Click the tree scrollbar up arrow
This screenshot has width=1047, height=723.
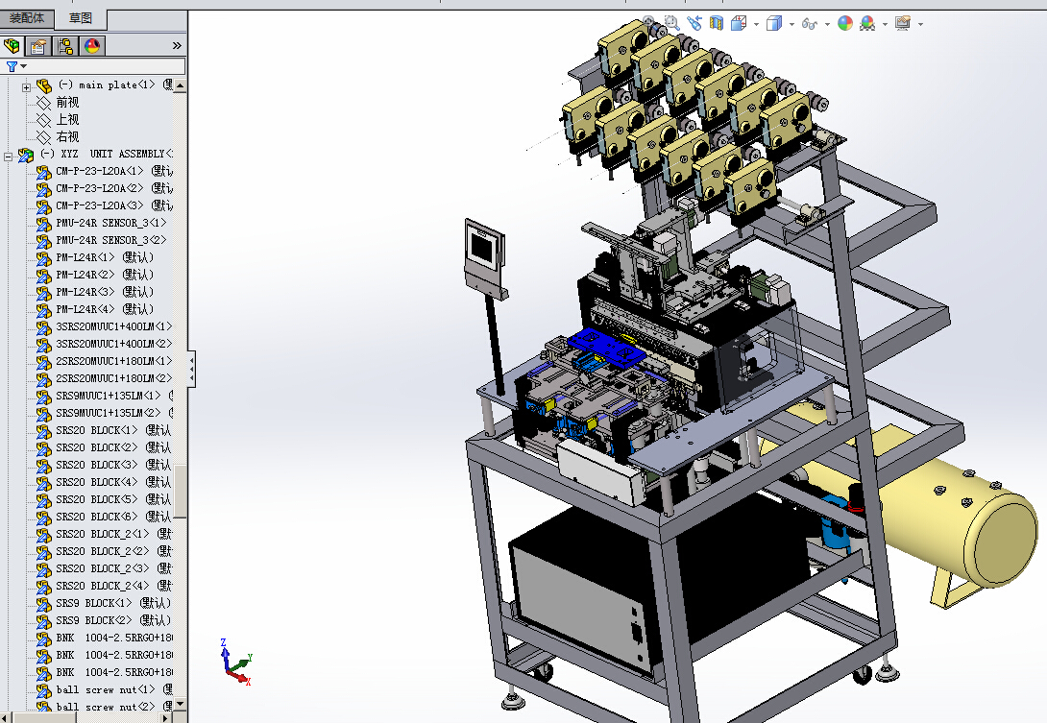(x=180, y=85)
